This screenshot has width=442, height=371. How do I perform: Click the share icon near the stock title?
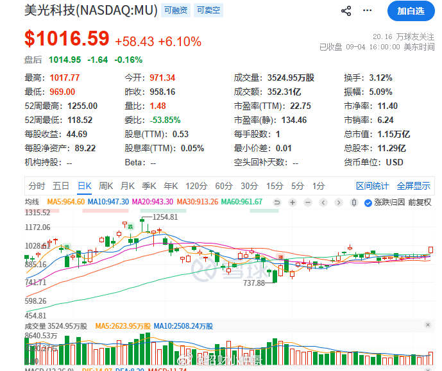[346, 11]
